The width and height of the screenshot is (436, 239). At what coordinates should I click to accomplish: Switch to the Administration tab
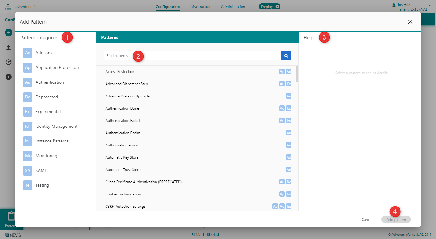(x=233, y=6)
